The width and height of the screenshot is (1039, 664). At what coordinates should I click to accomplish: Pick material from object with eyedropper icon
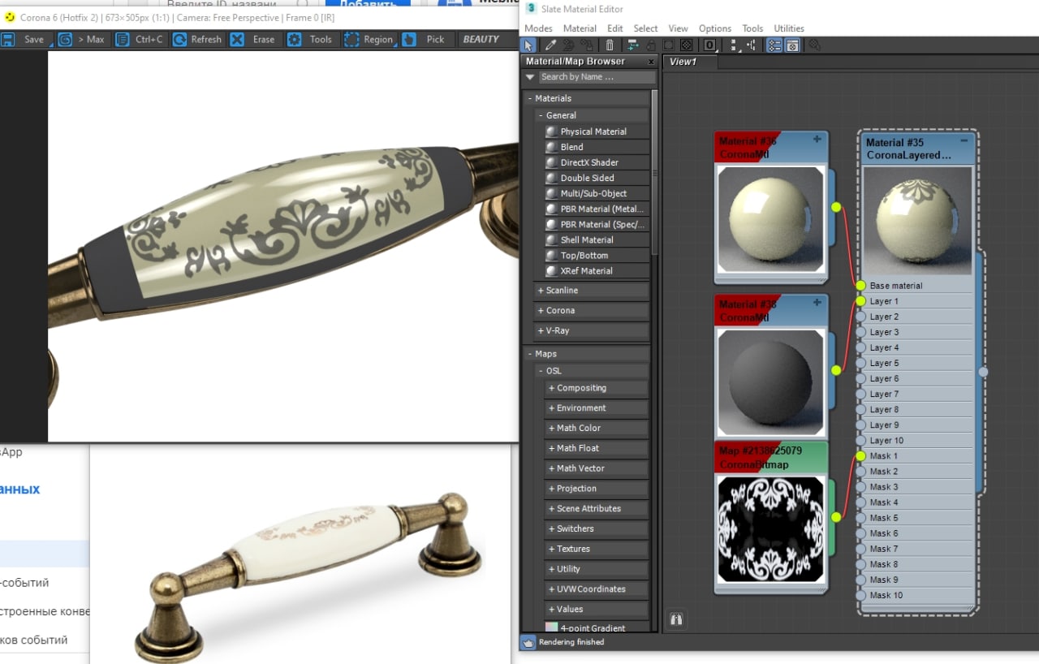pos(550,45)
